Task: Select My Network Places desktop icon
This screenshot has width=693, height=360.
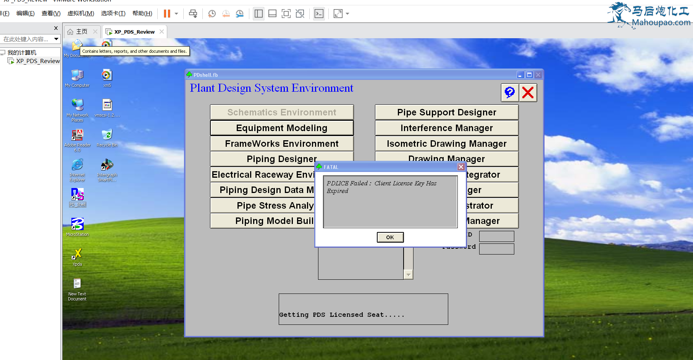Action: (x=77, y=110)
